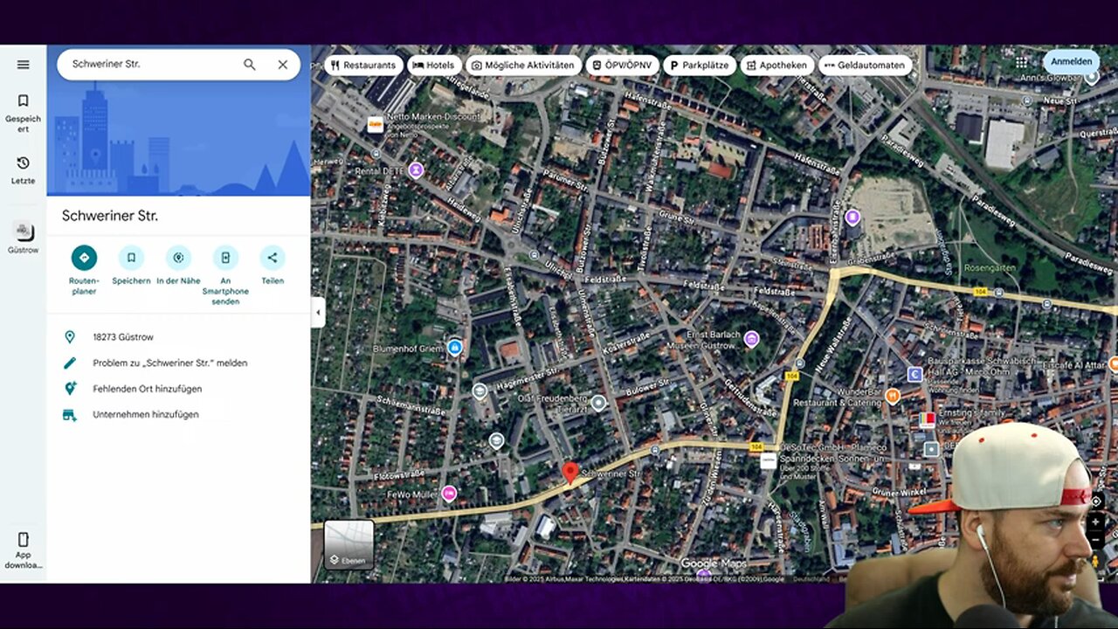Click the Blumenhof Griem shop pin
This screenshot has width=1118, height=629.
tap(454, 348)
